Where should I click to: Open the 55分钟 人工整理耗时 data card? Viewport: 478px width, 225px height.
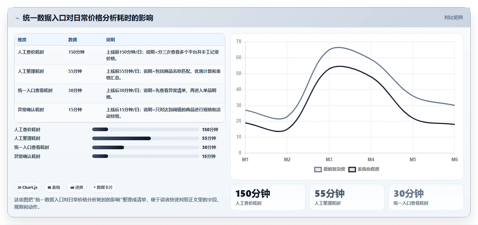click(x=347, y=197)
